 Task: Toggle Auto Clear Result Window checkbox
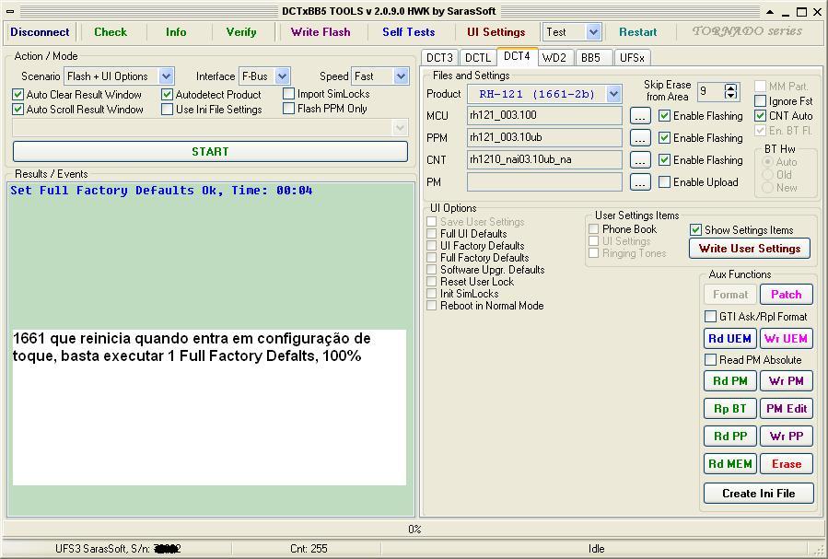(17, 95)
